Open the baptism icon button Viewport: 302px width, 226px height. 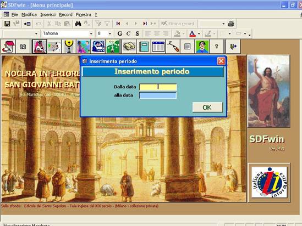click(x=40, y=47)
